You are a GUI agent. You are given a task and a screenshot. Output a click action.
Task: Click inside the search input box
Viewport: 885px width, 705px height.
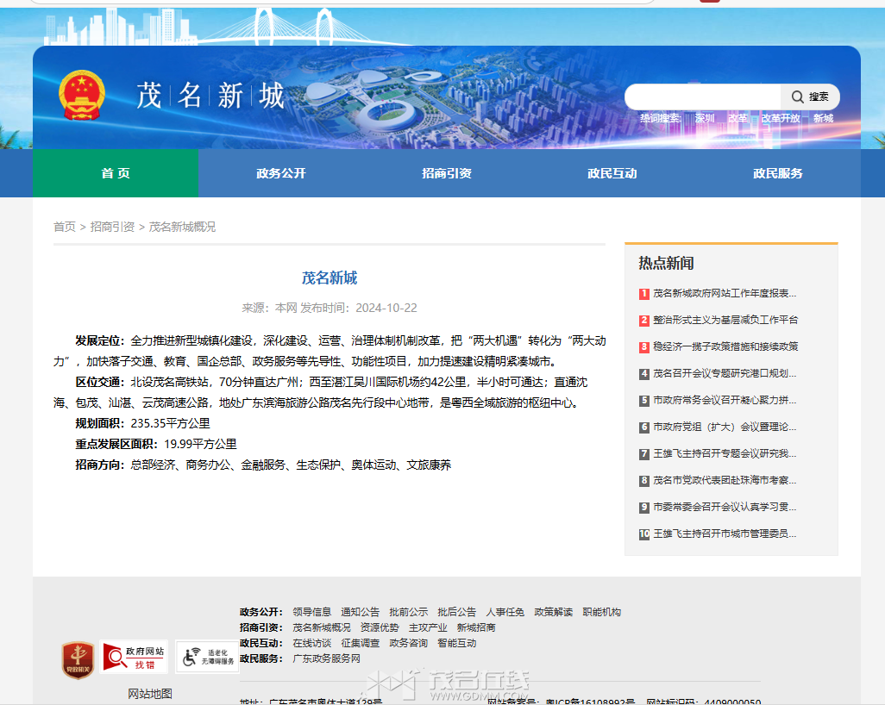click(x=703, y=97)
